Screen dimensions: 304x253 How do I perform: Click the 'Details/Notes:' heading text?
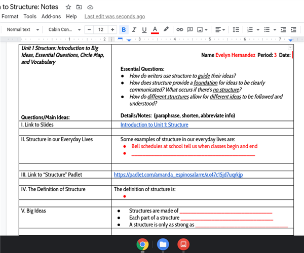(x=136, y=115)
